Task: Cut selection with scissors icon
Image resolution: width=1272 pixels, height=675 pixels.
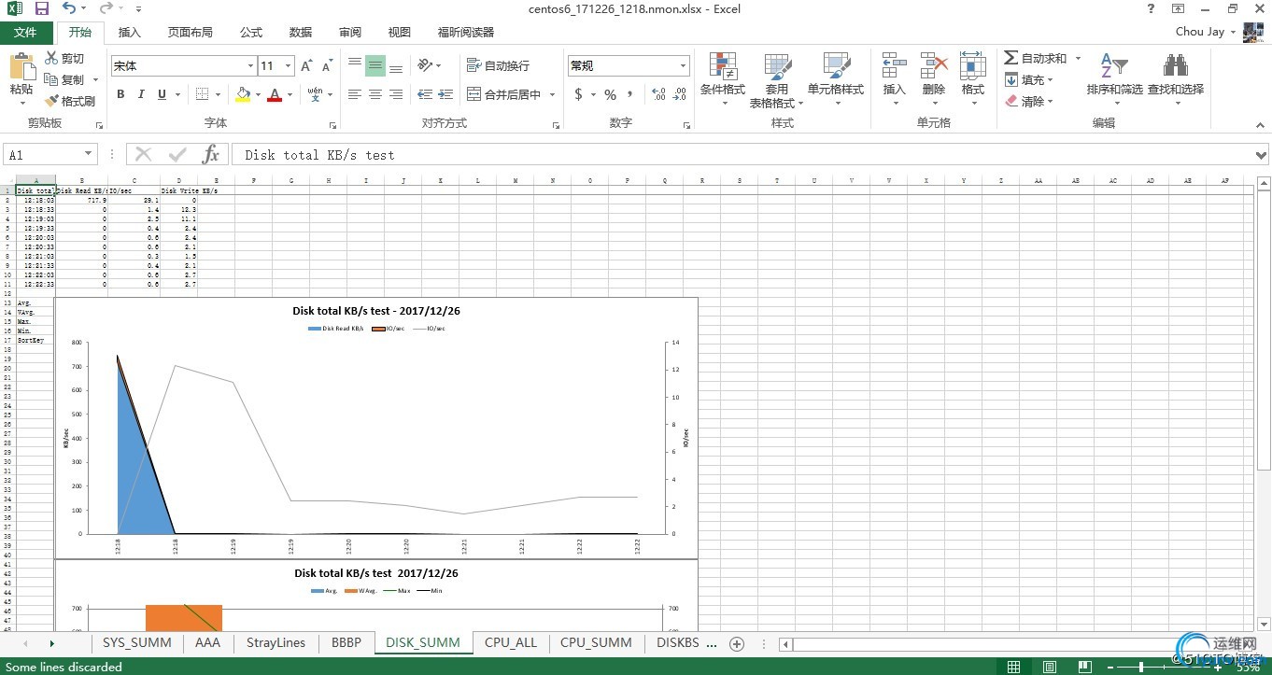Action: click(64, 58)
